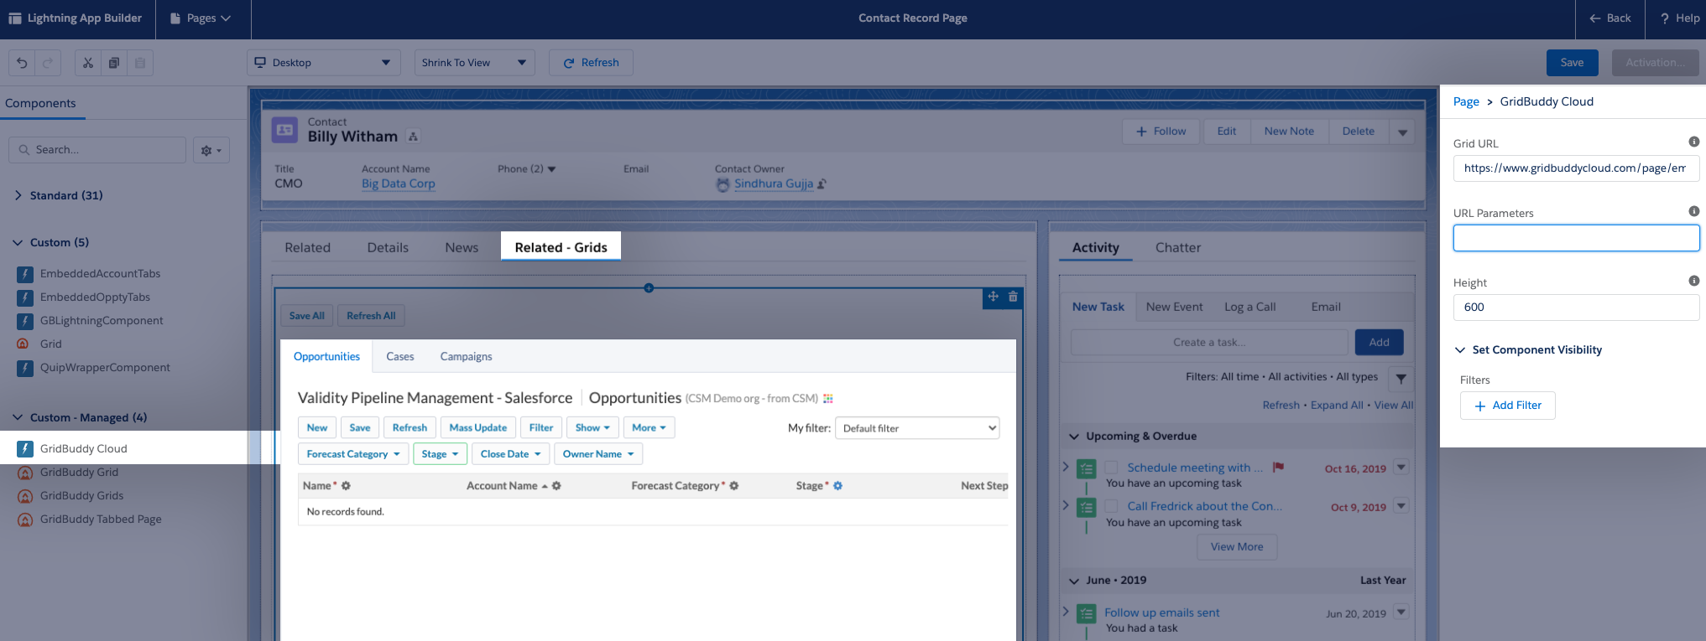Click the account hierarchy icon by Billy Witham
The width and height of the screenshot is (1706, 641).
(413, 137)
